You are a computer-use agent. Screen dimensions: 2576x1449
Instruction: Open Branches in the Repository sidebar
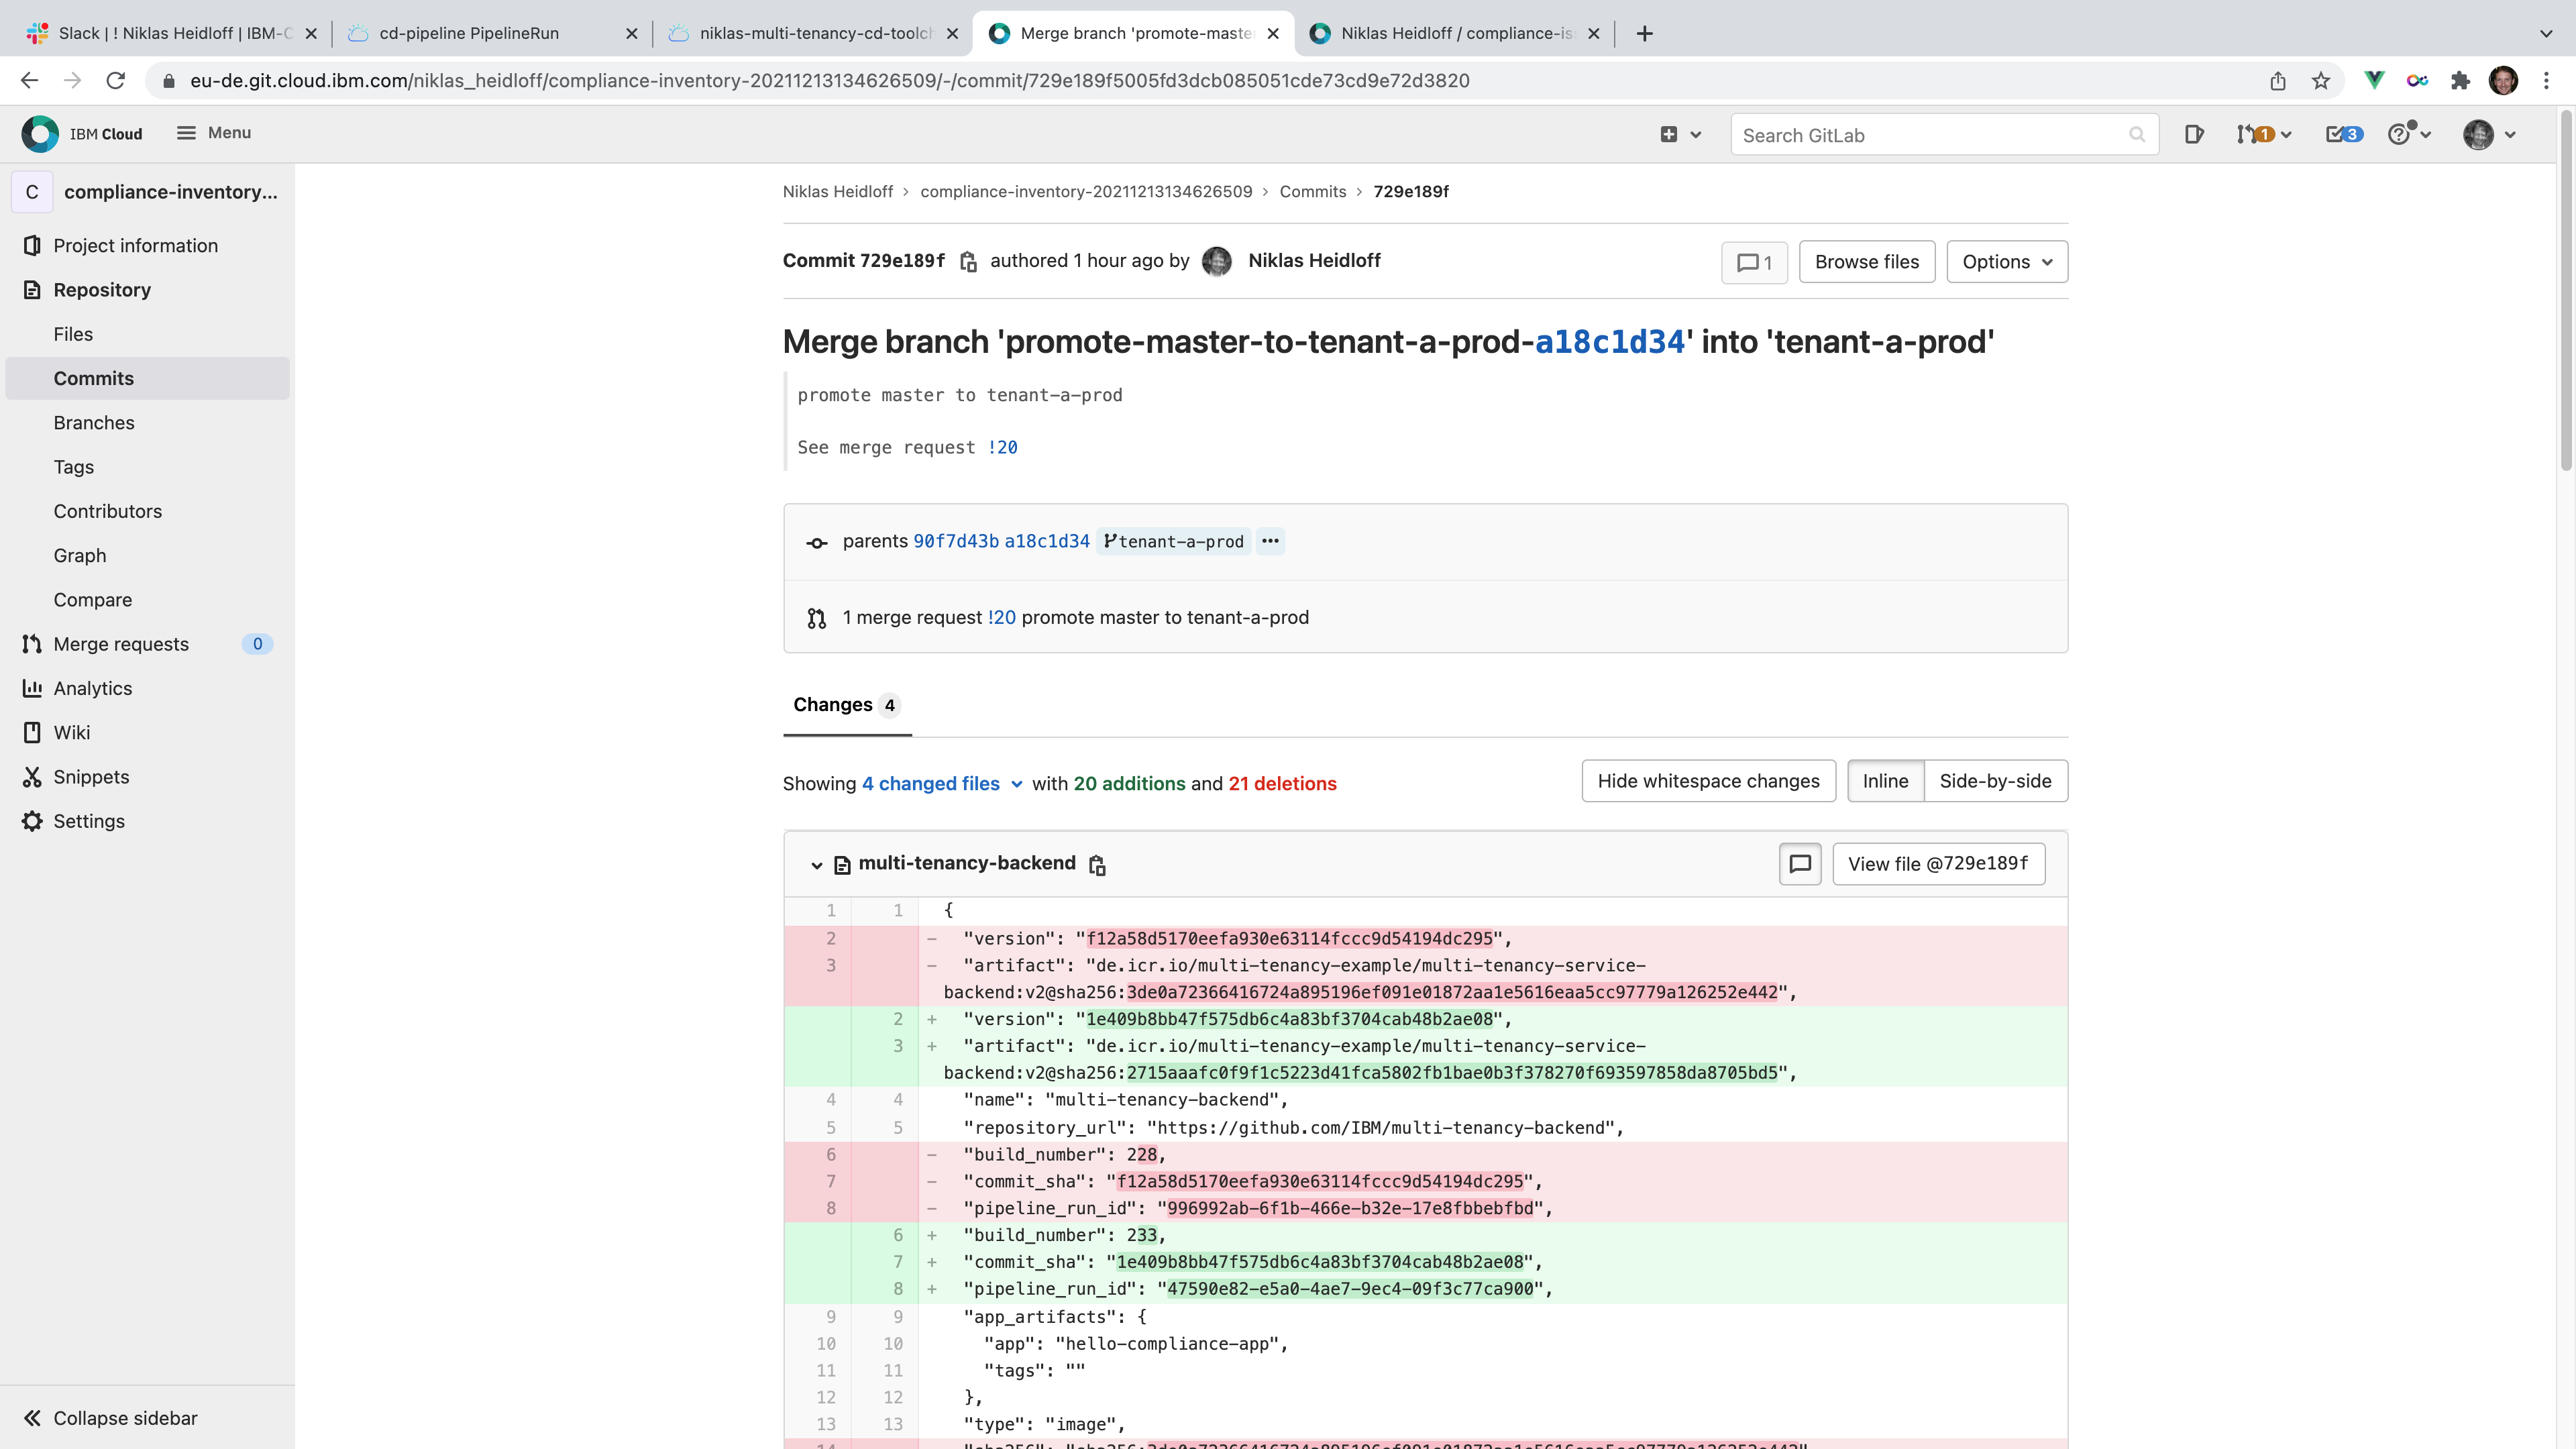(94, 423)
